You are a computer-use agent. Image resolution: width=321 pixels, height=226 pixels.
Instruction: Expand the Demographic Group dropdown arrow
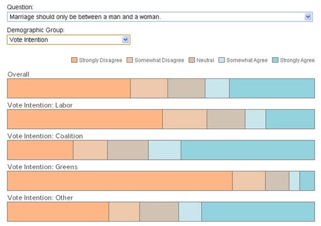click(x=125, y=40)
